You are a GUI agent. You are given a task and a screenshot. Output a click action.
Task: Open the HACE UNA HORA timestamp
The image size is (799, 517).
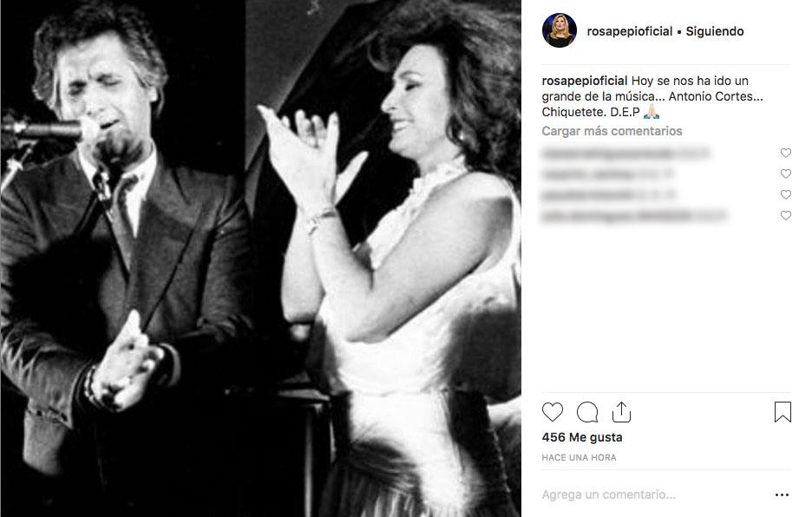579,457
